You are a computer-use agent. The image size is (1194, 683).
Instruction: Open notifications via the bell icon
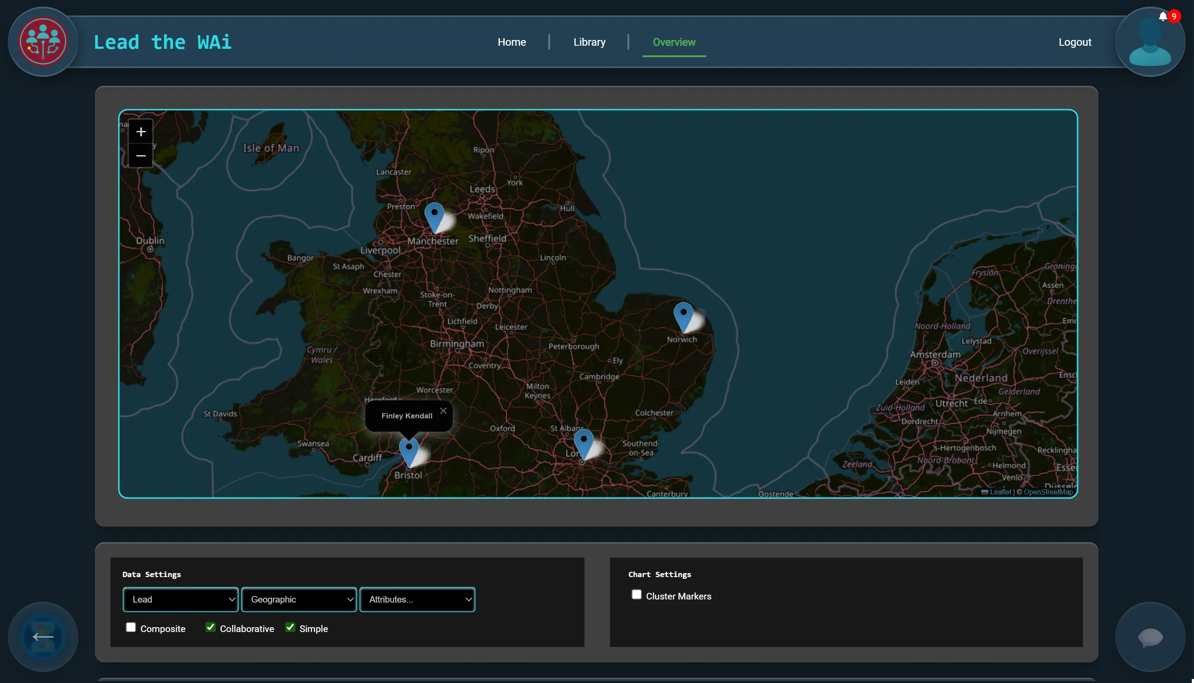1164,15
